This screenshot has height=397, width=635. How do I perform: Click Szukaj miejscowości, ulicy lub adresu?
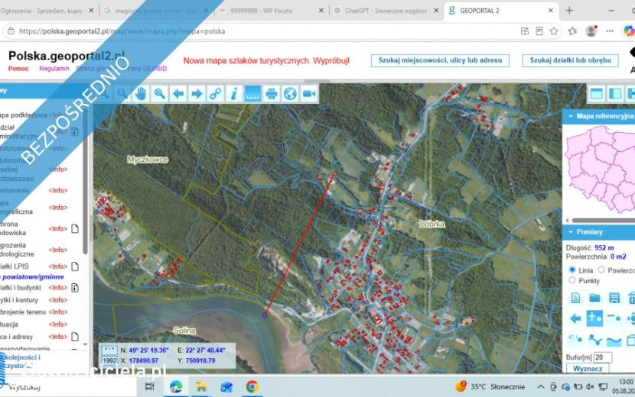(440, 60)
